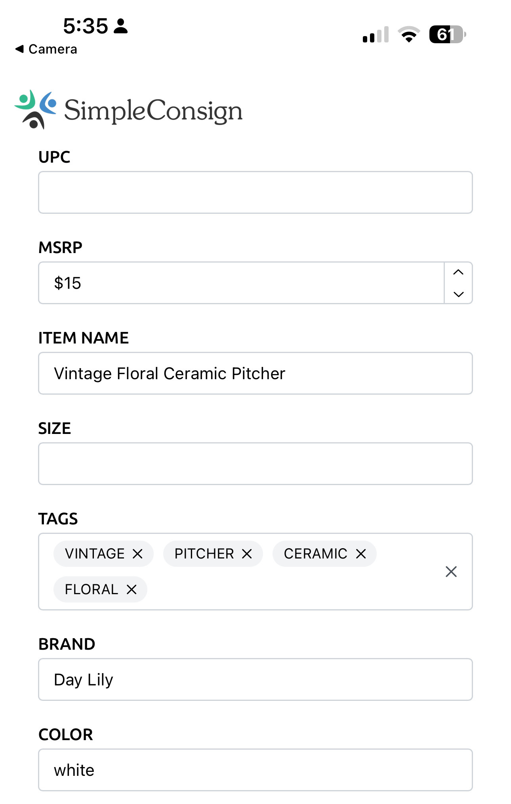
Task: Remove the PITCHER tag
Action: coord(247,554)
